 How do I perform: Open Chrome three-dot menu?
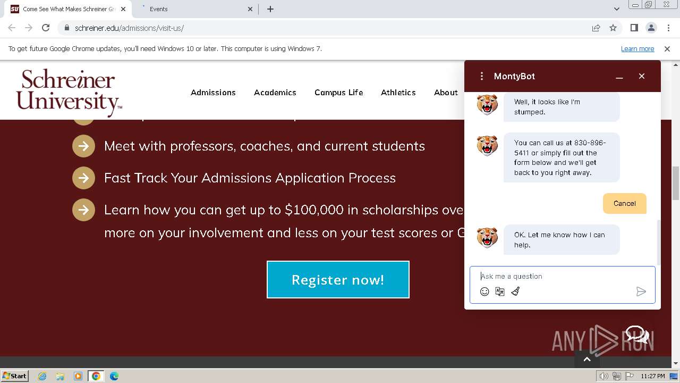click(667, 28)
